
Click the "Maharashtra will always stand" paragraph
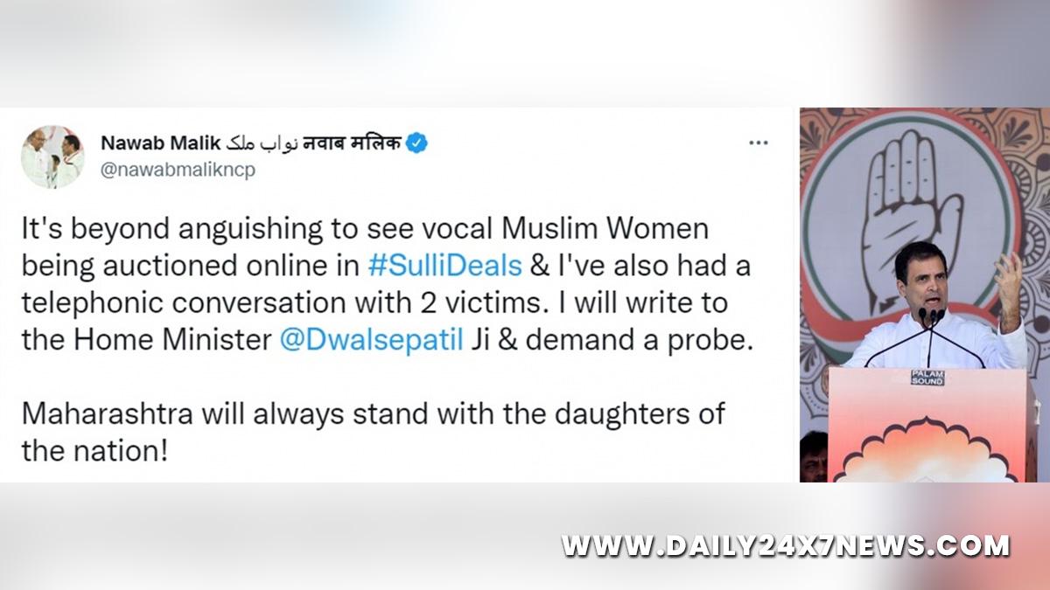click(x=373, y=432)
